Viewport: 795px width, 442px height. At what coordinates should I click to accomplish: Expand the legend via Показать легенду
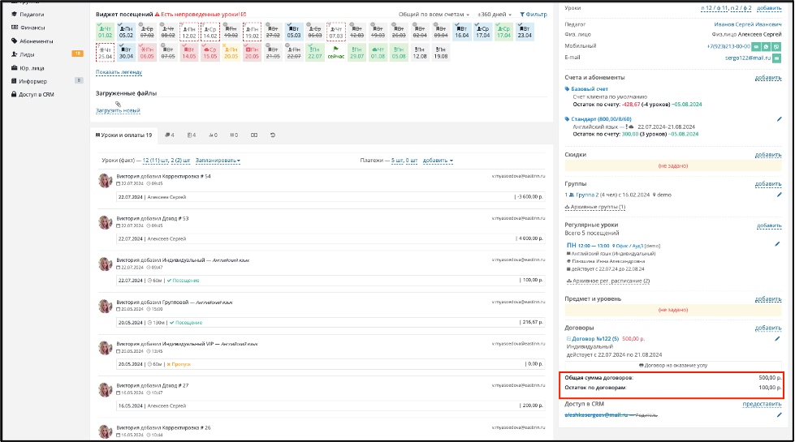(x=119, y=72)
